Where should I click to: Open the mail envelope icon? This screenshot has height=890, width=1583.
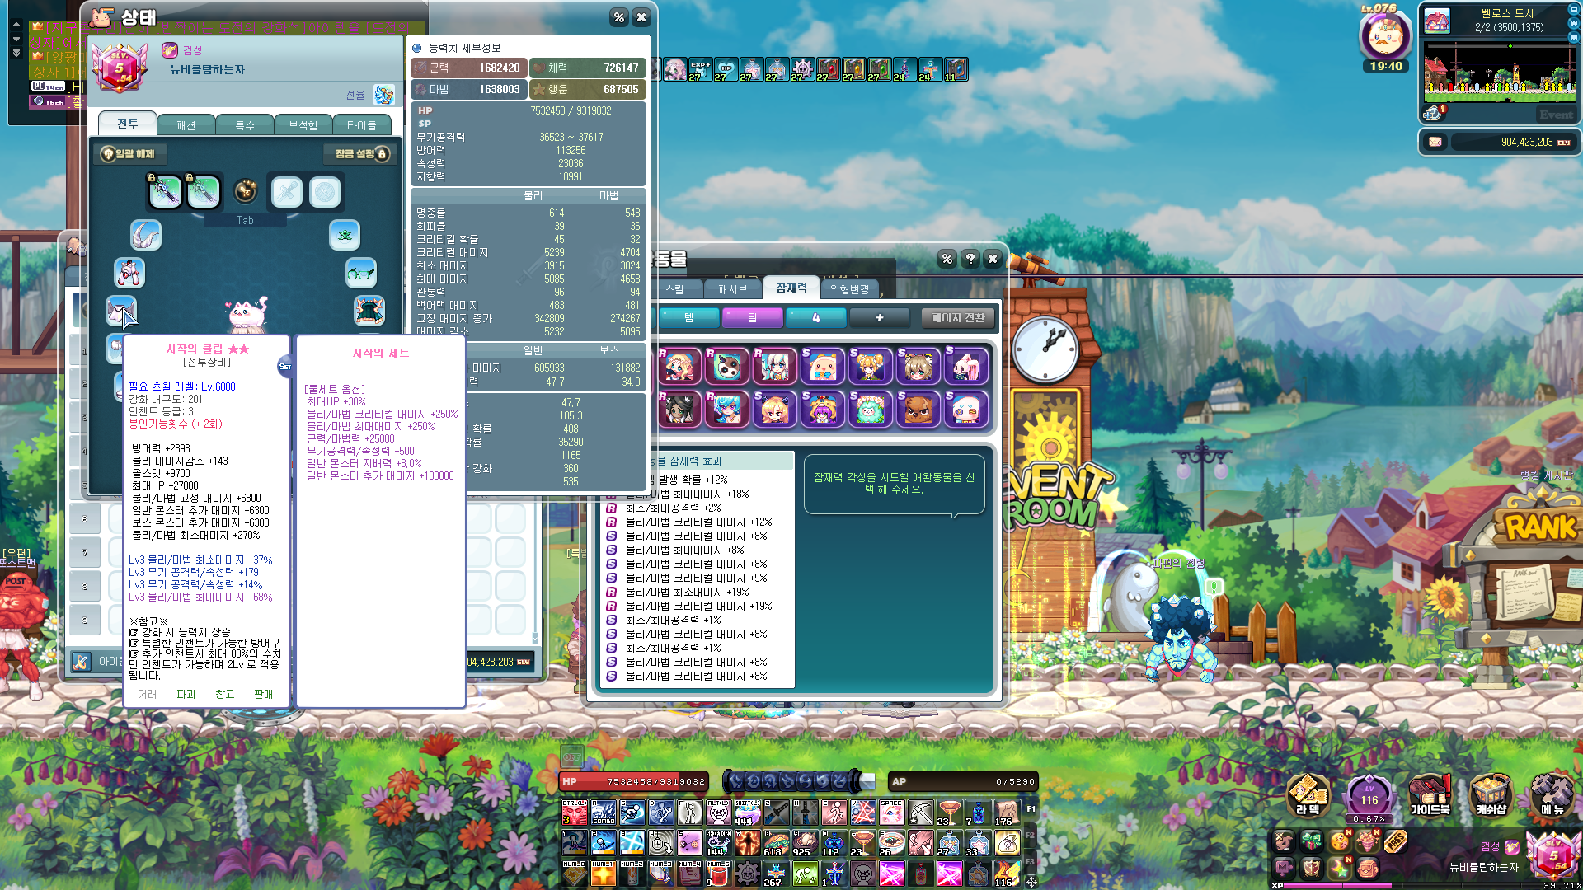coord(1435,142)
